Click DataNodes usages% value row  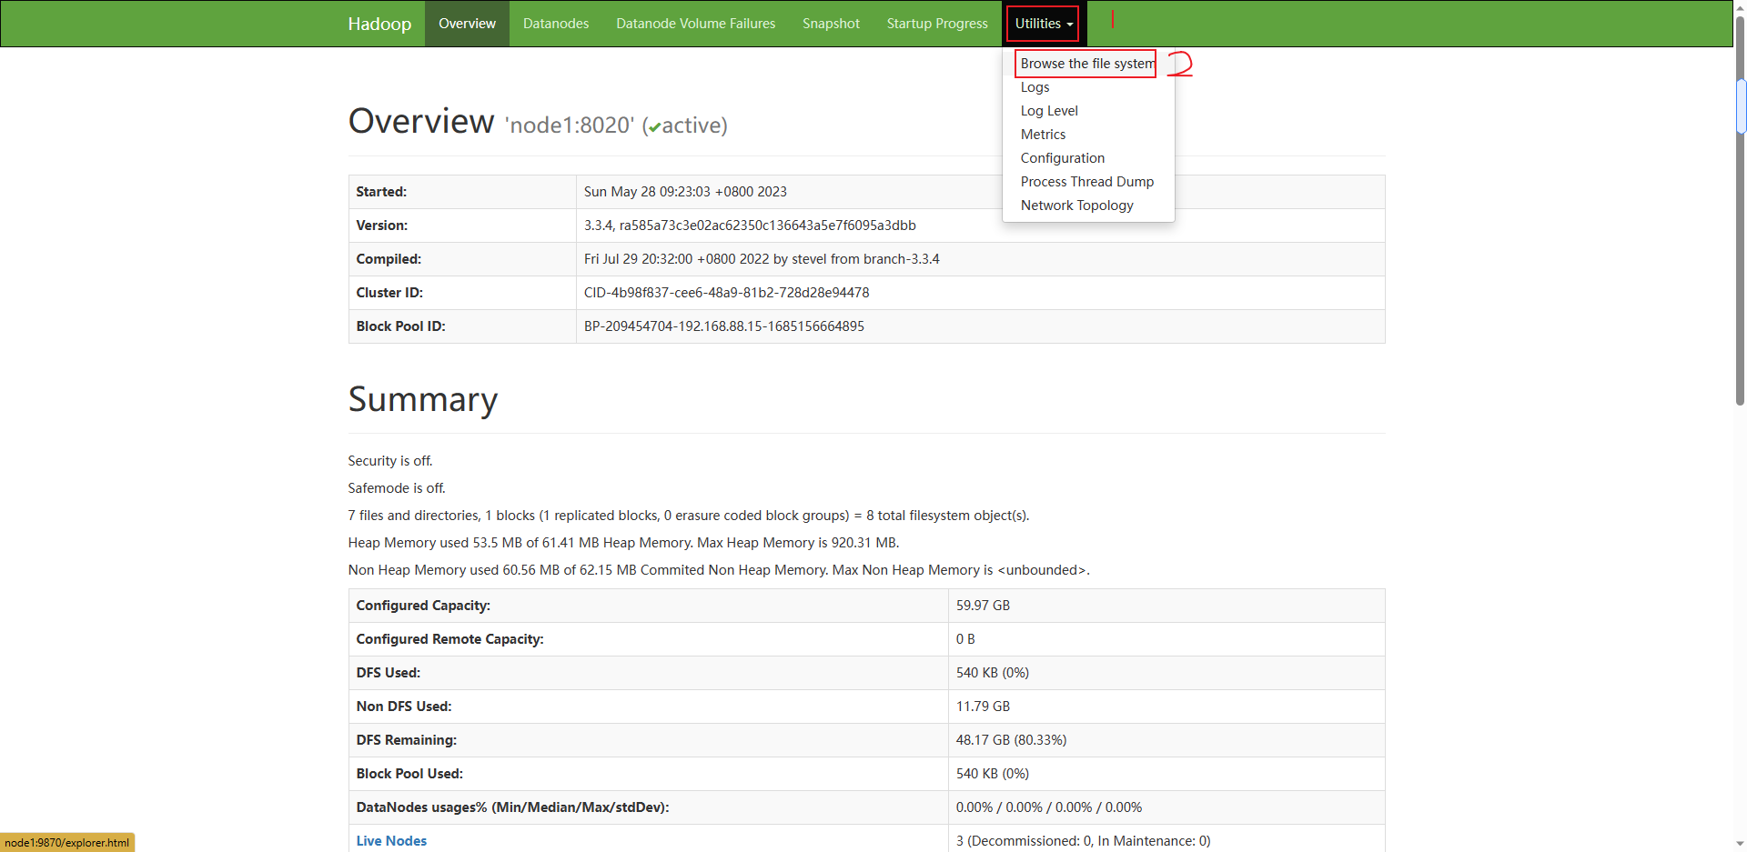tap(1049, 807)
